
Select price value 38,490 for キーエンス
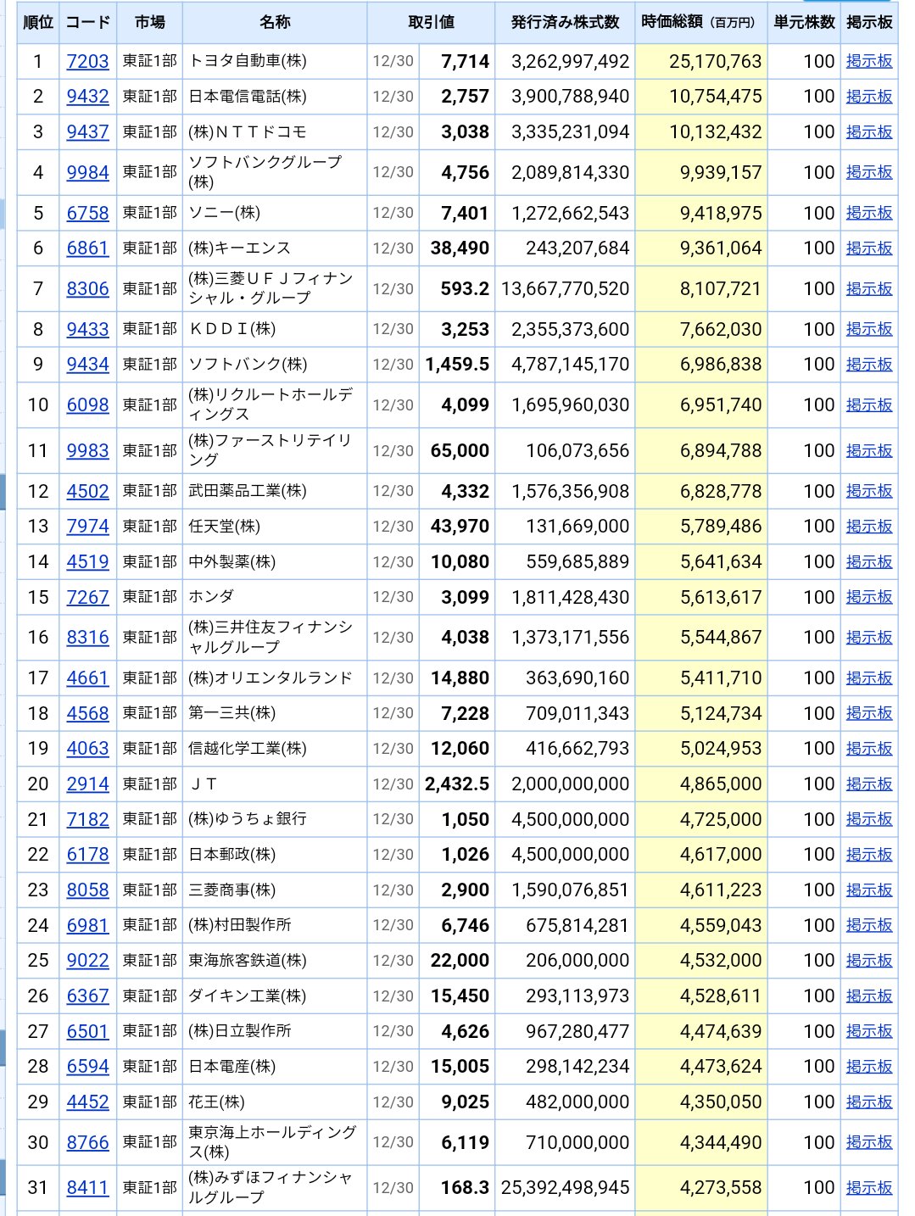(460, 248)
